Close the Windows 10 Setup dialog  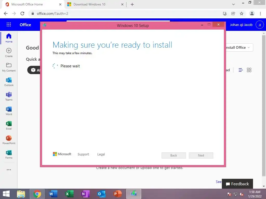218,25
